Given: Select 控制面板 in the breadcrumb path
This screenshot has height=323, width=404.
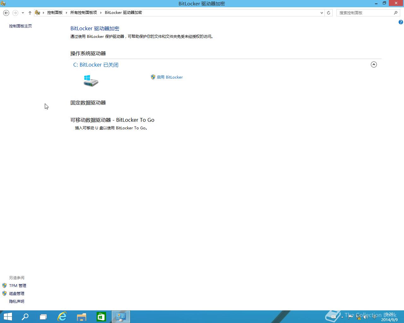Looking at the screenshot, I should pyautogui.click(x=55, y=13).
